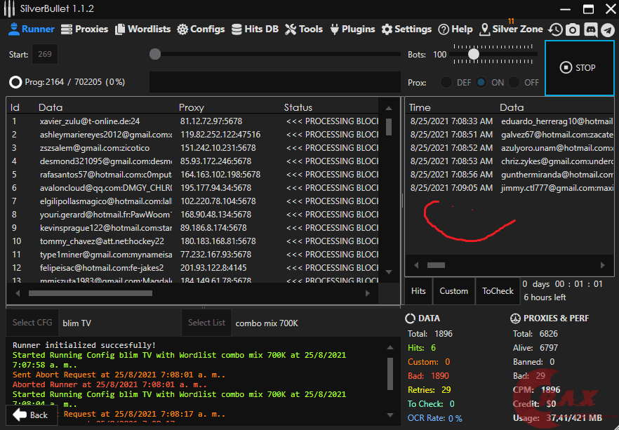This screenshot has height=430, width=619.
Task: Adjust the Bots slider handle
Action: tap(474, 54)
